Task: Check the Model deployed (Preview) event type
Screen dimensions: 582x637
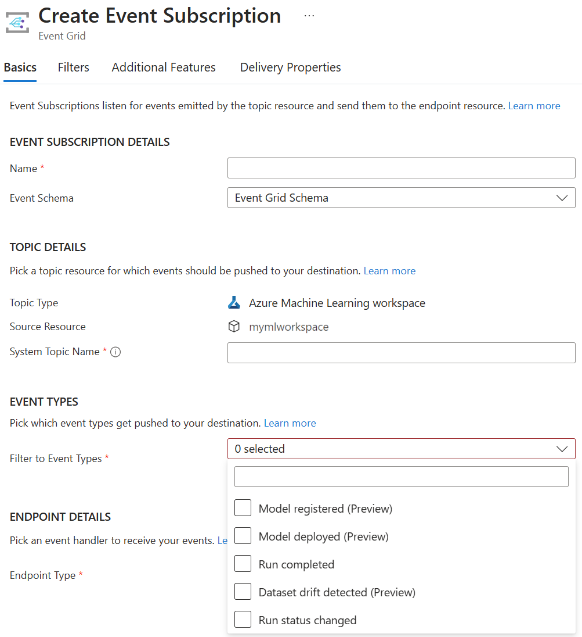Action: (x=243, y=535)
